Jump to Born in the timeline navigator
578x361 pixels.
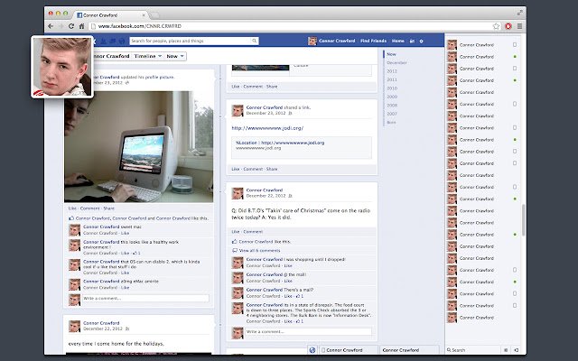[x=391, y=123]
